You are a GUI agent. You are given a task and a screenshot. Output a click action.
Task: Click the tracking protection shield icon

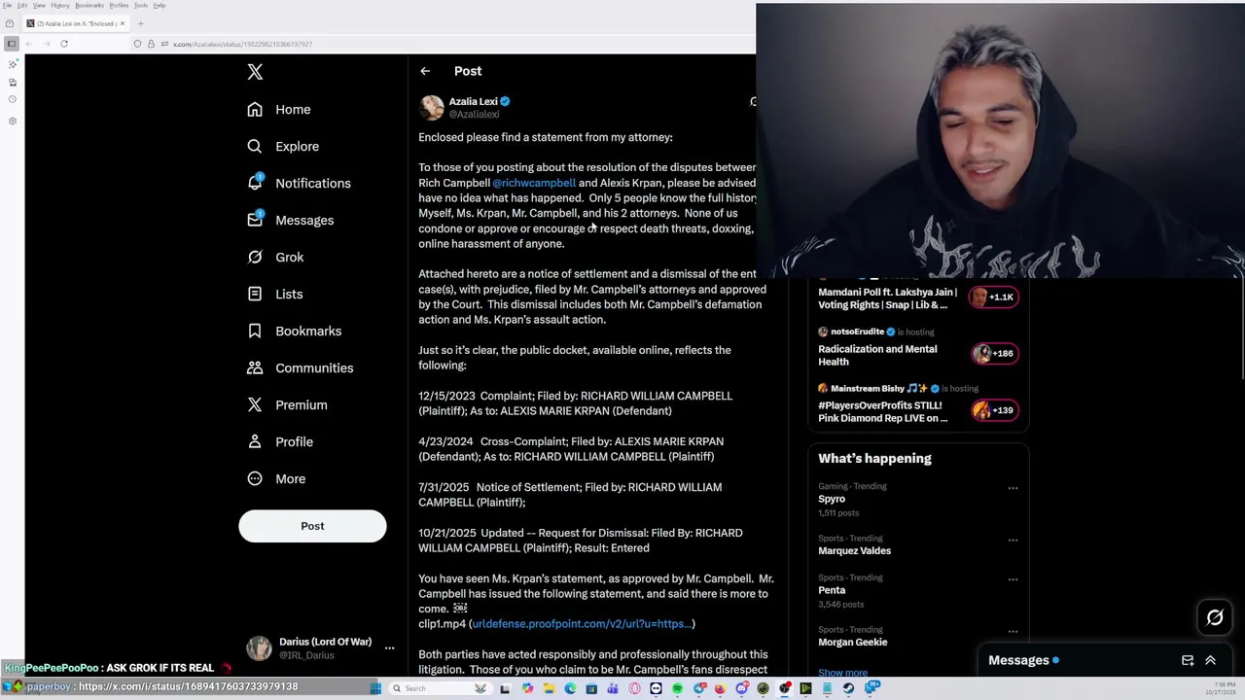(137, 44)
